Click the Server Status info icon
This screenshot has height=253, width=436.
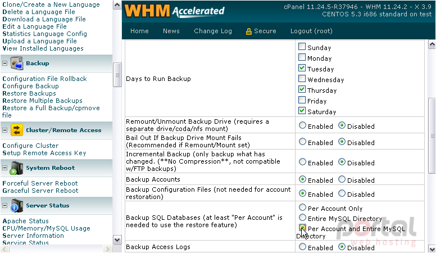tap(17, 206)
